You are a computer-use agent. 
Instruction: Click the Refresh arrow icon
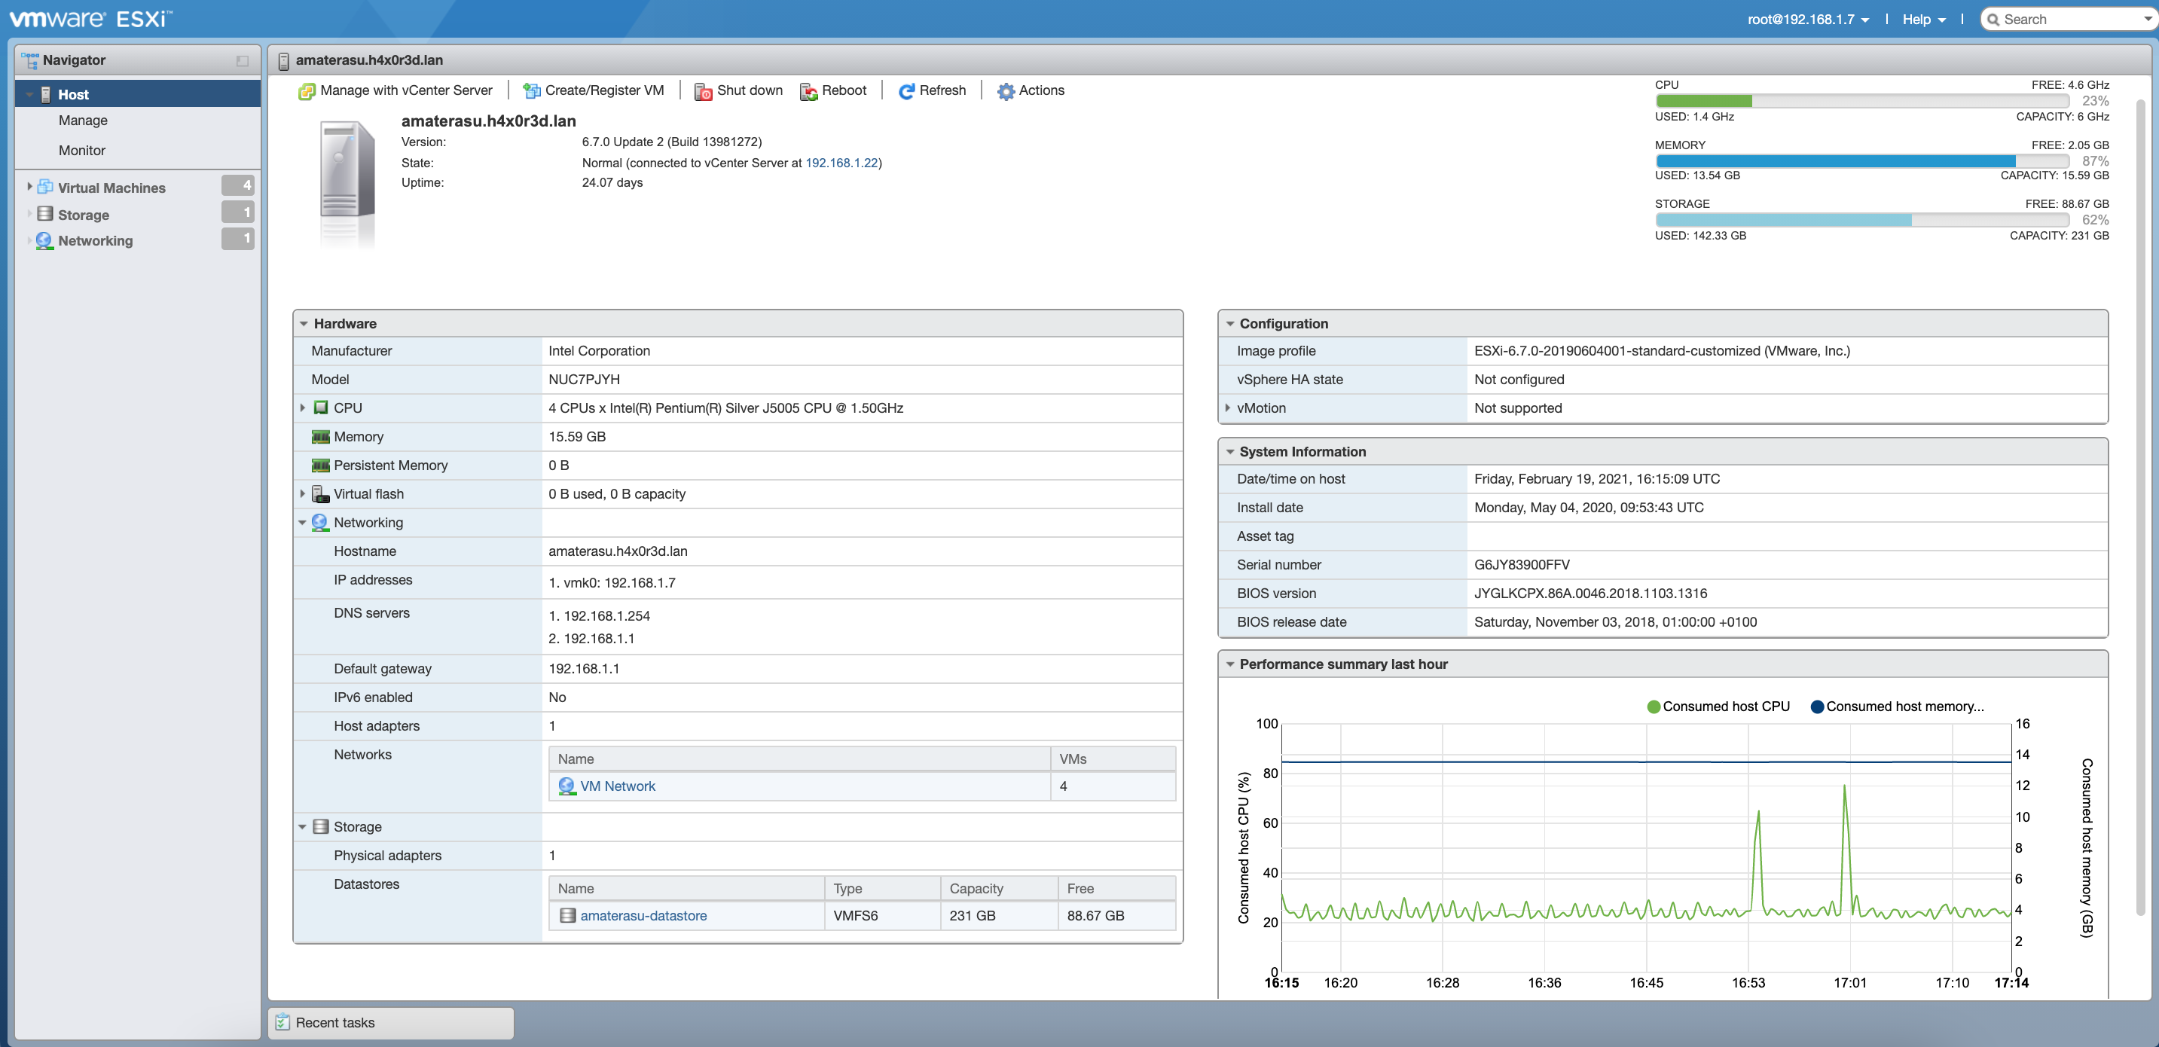click(x=906, y=91)
